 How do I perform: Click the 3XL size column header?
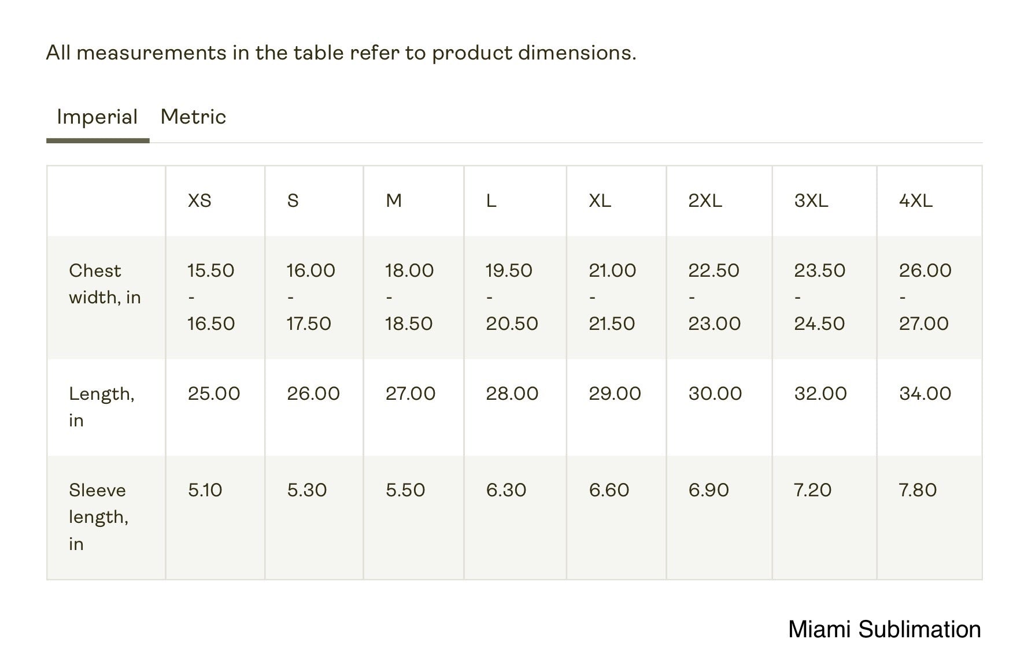coord(811,200)
